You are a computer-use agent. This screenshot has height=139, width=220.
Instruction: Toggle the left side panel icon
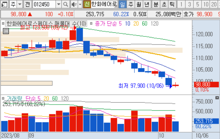point(4,4)
